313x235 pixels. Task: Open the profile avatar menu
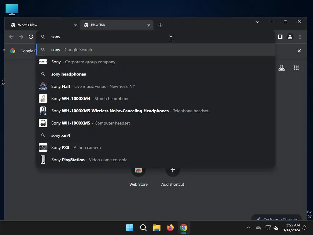coord(290,37)
